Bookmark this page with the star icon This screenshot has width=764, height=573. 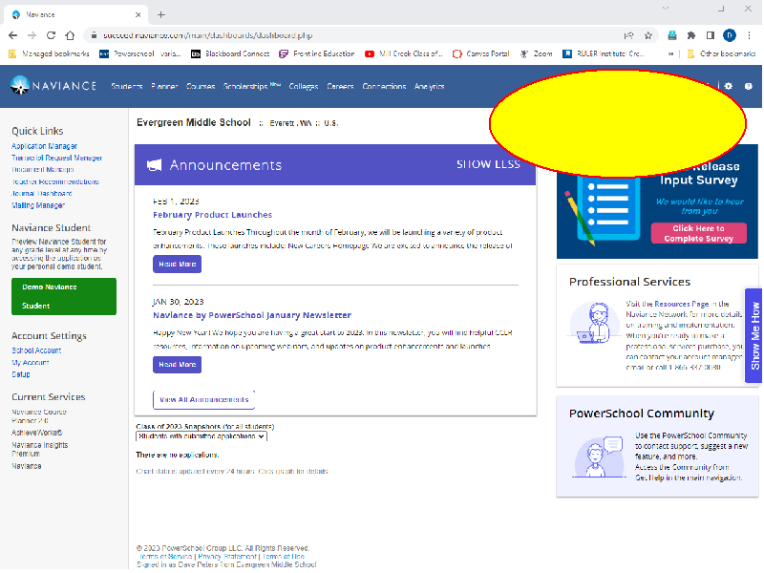[648, 35]
